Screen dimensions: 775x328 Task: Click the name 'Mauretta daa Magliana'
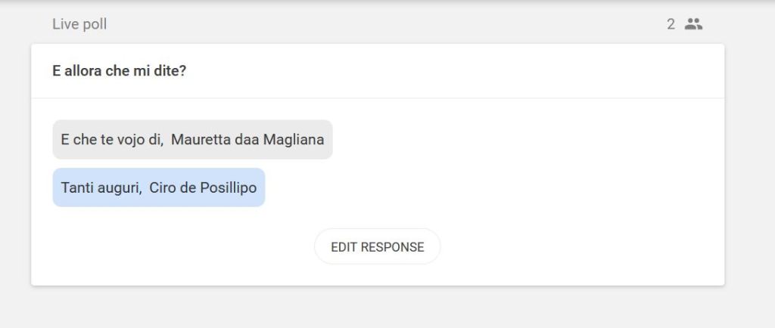click(x=247, y=140)
